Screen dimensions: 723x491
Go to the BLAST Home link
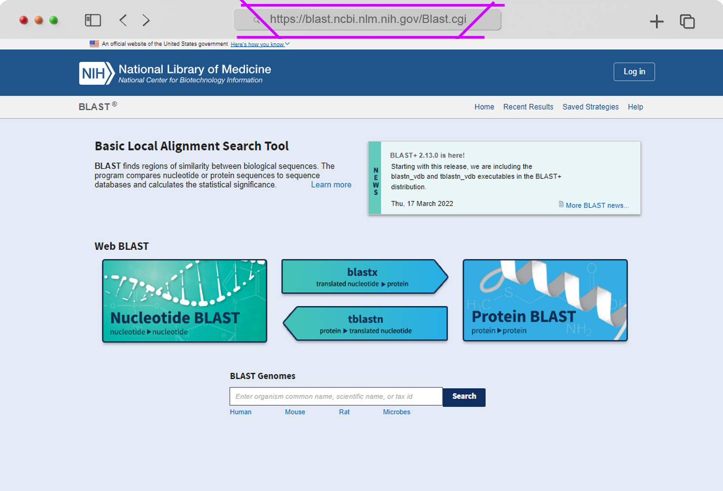point(484,107)
